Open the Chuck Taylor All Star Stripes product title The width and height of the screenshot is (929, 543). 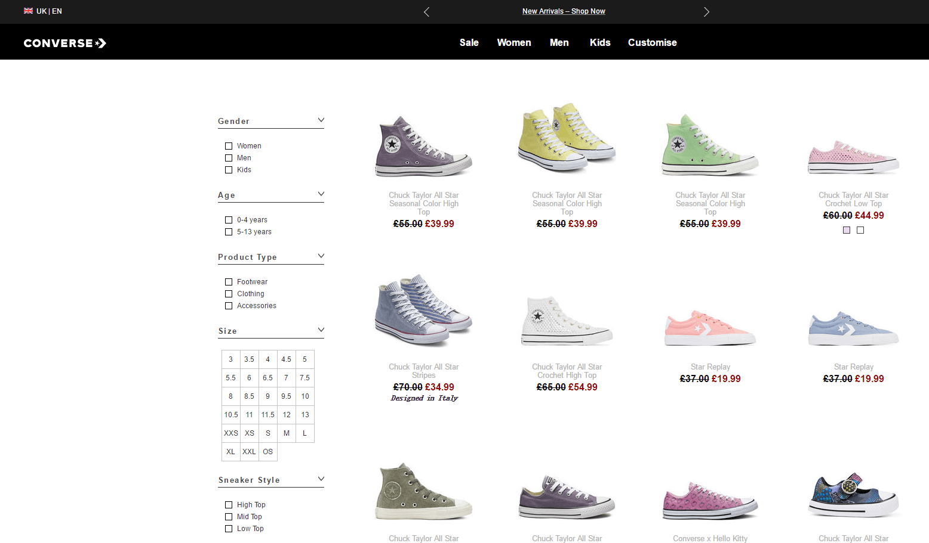click(424, 371)
